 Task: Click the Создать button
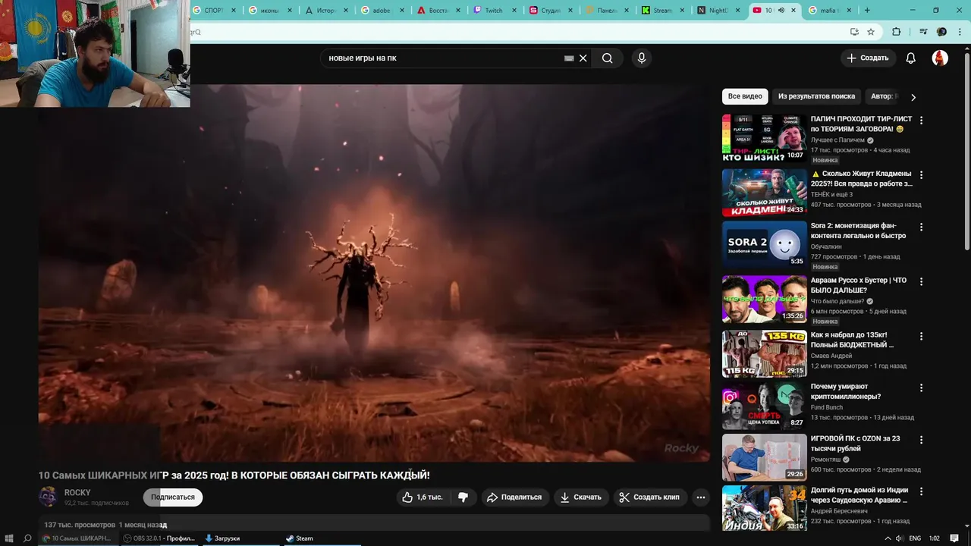868,58
